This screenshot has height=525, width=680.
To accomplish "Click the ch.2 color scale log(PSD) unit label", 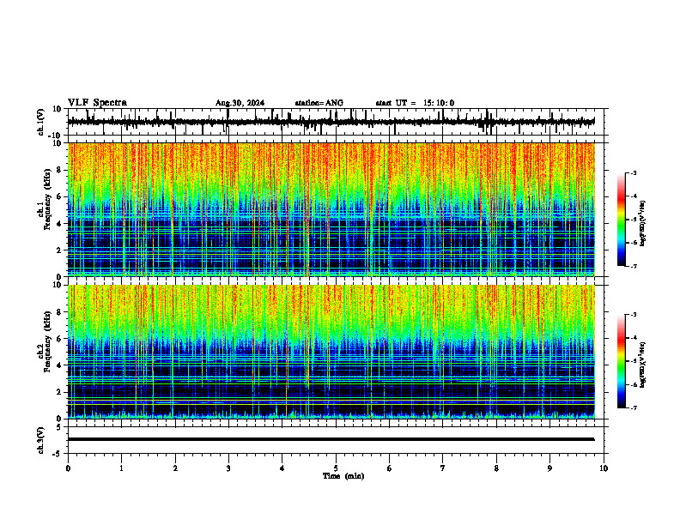I will (643, 365).
